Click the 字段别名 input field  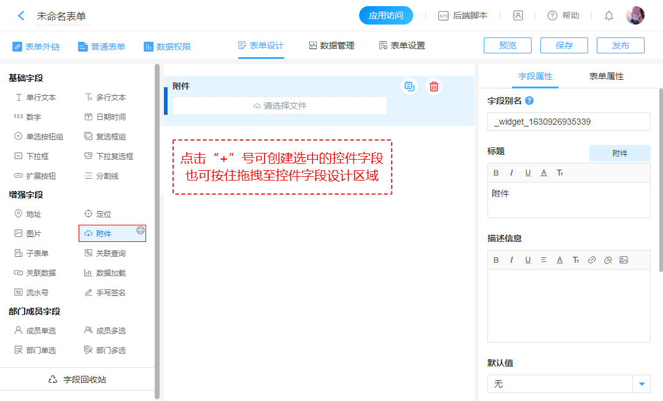pyautogui.click(x=568, y=122)
